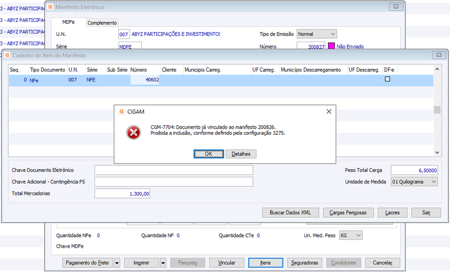The image size is (450, 273).
Task: Click the Série cell NFE in grid
Action: 96,80
